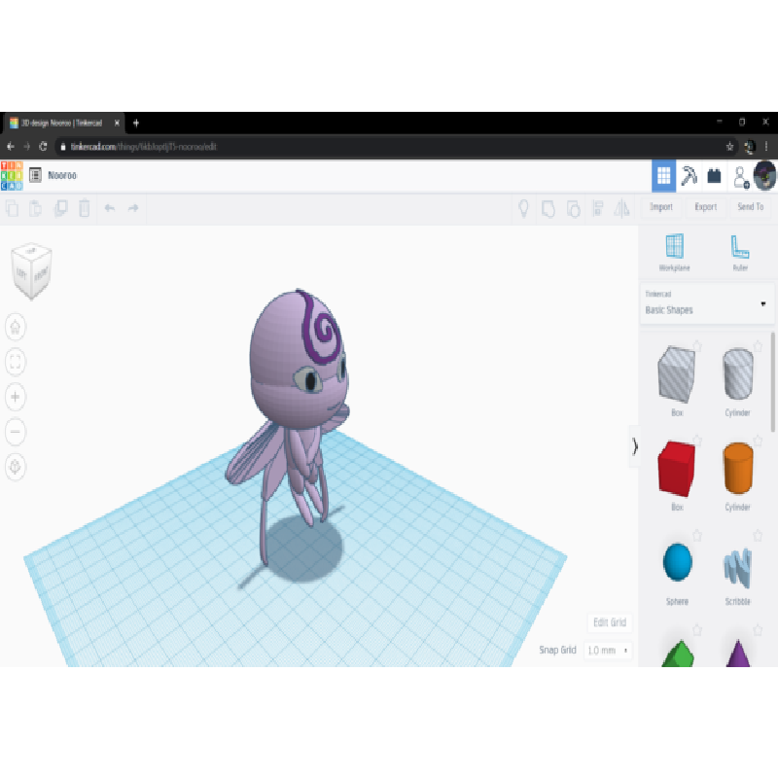Bookmark this page with the star
778x778 pixels.
point(729,147)
